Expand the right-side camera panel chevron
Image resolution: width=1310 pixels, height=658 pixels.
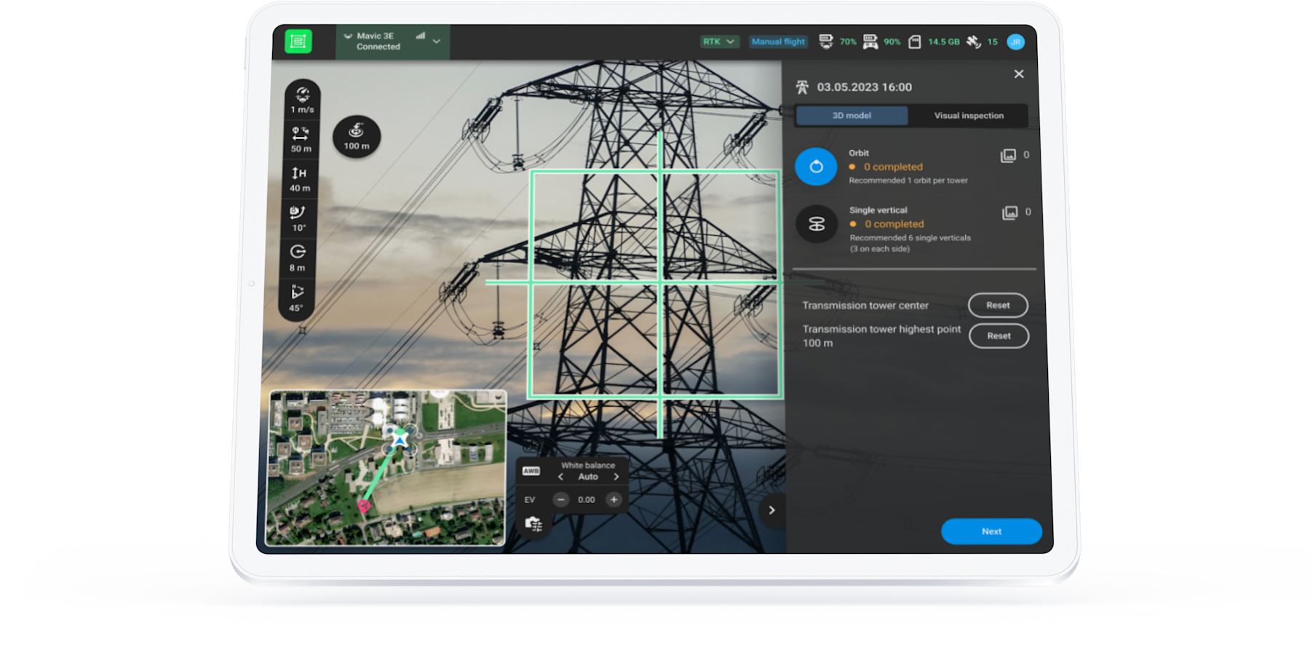(x=772, y=510)
